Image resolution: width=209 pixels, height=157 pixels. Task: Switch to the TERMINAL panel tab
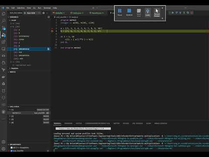[57, 123]
